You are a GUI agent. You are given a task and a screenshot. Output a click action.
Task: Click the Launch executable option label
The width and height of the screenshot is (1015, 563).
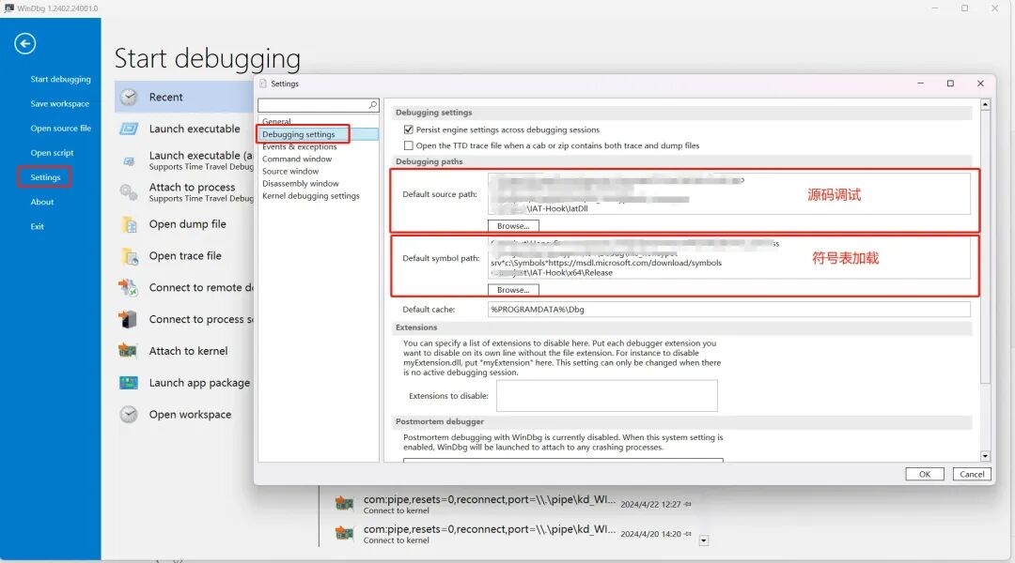click(195, 129)
